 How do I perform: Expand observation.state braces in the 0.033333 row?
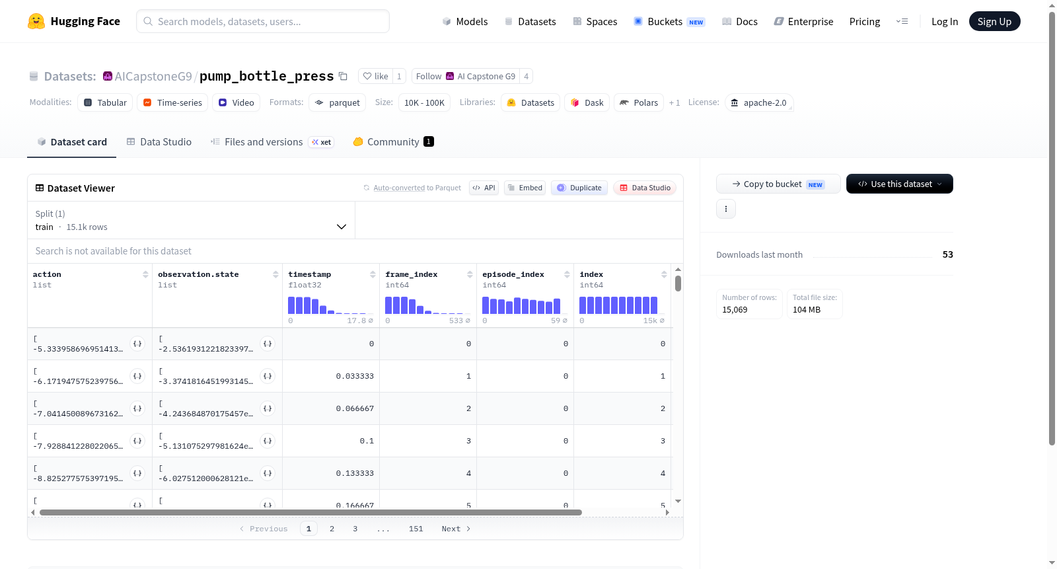pos(268,376)
